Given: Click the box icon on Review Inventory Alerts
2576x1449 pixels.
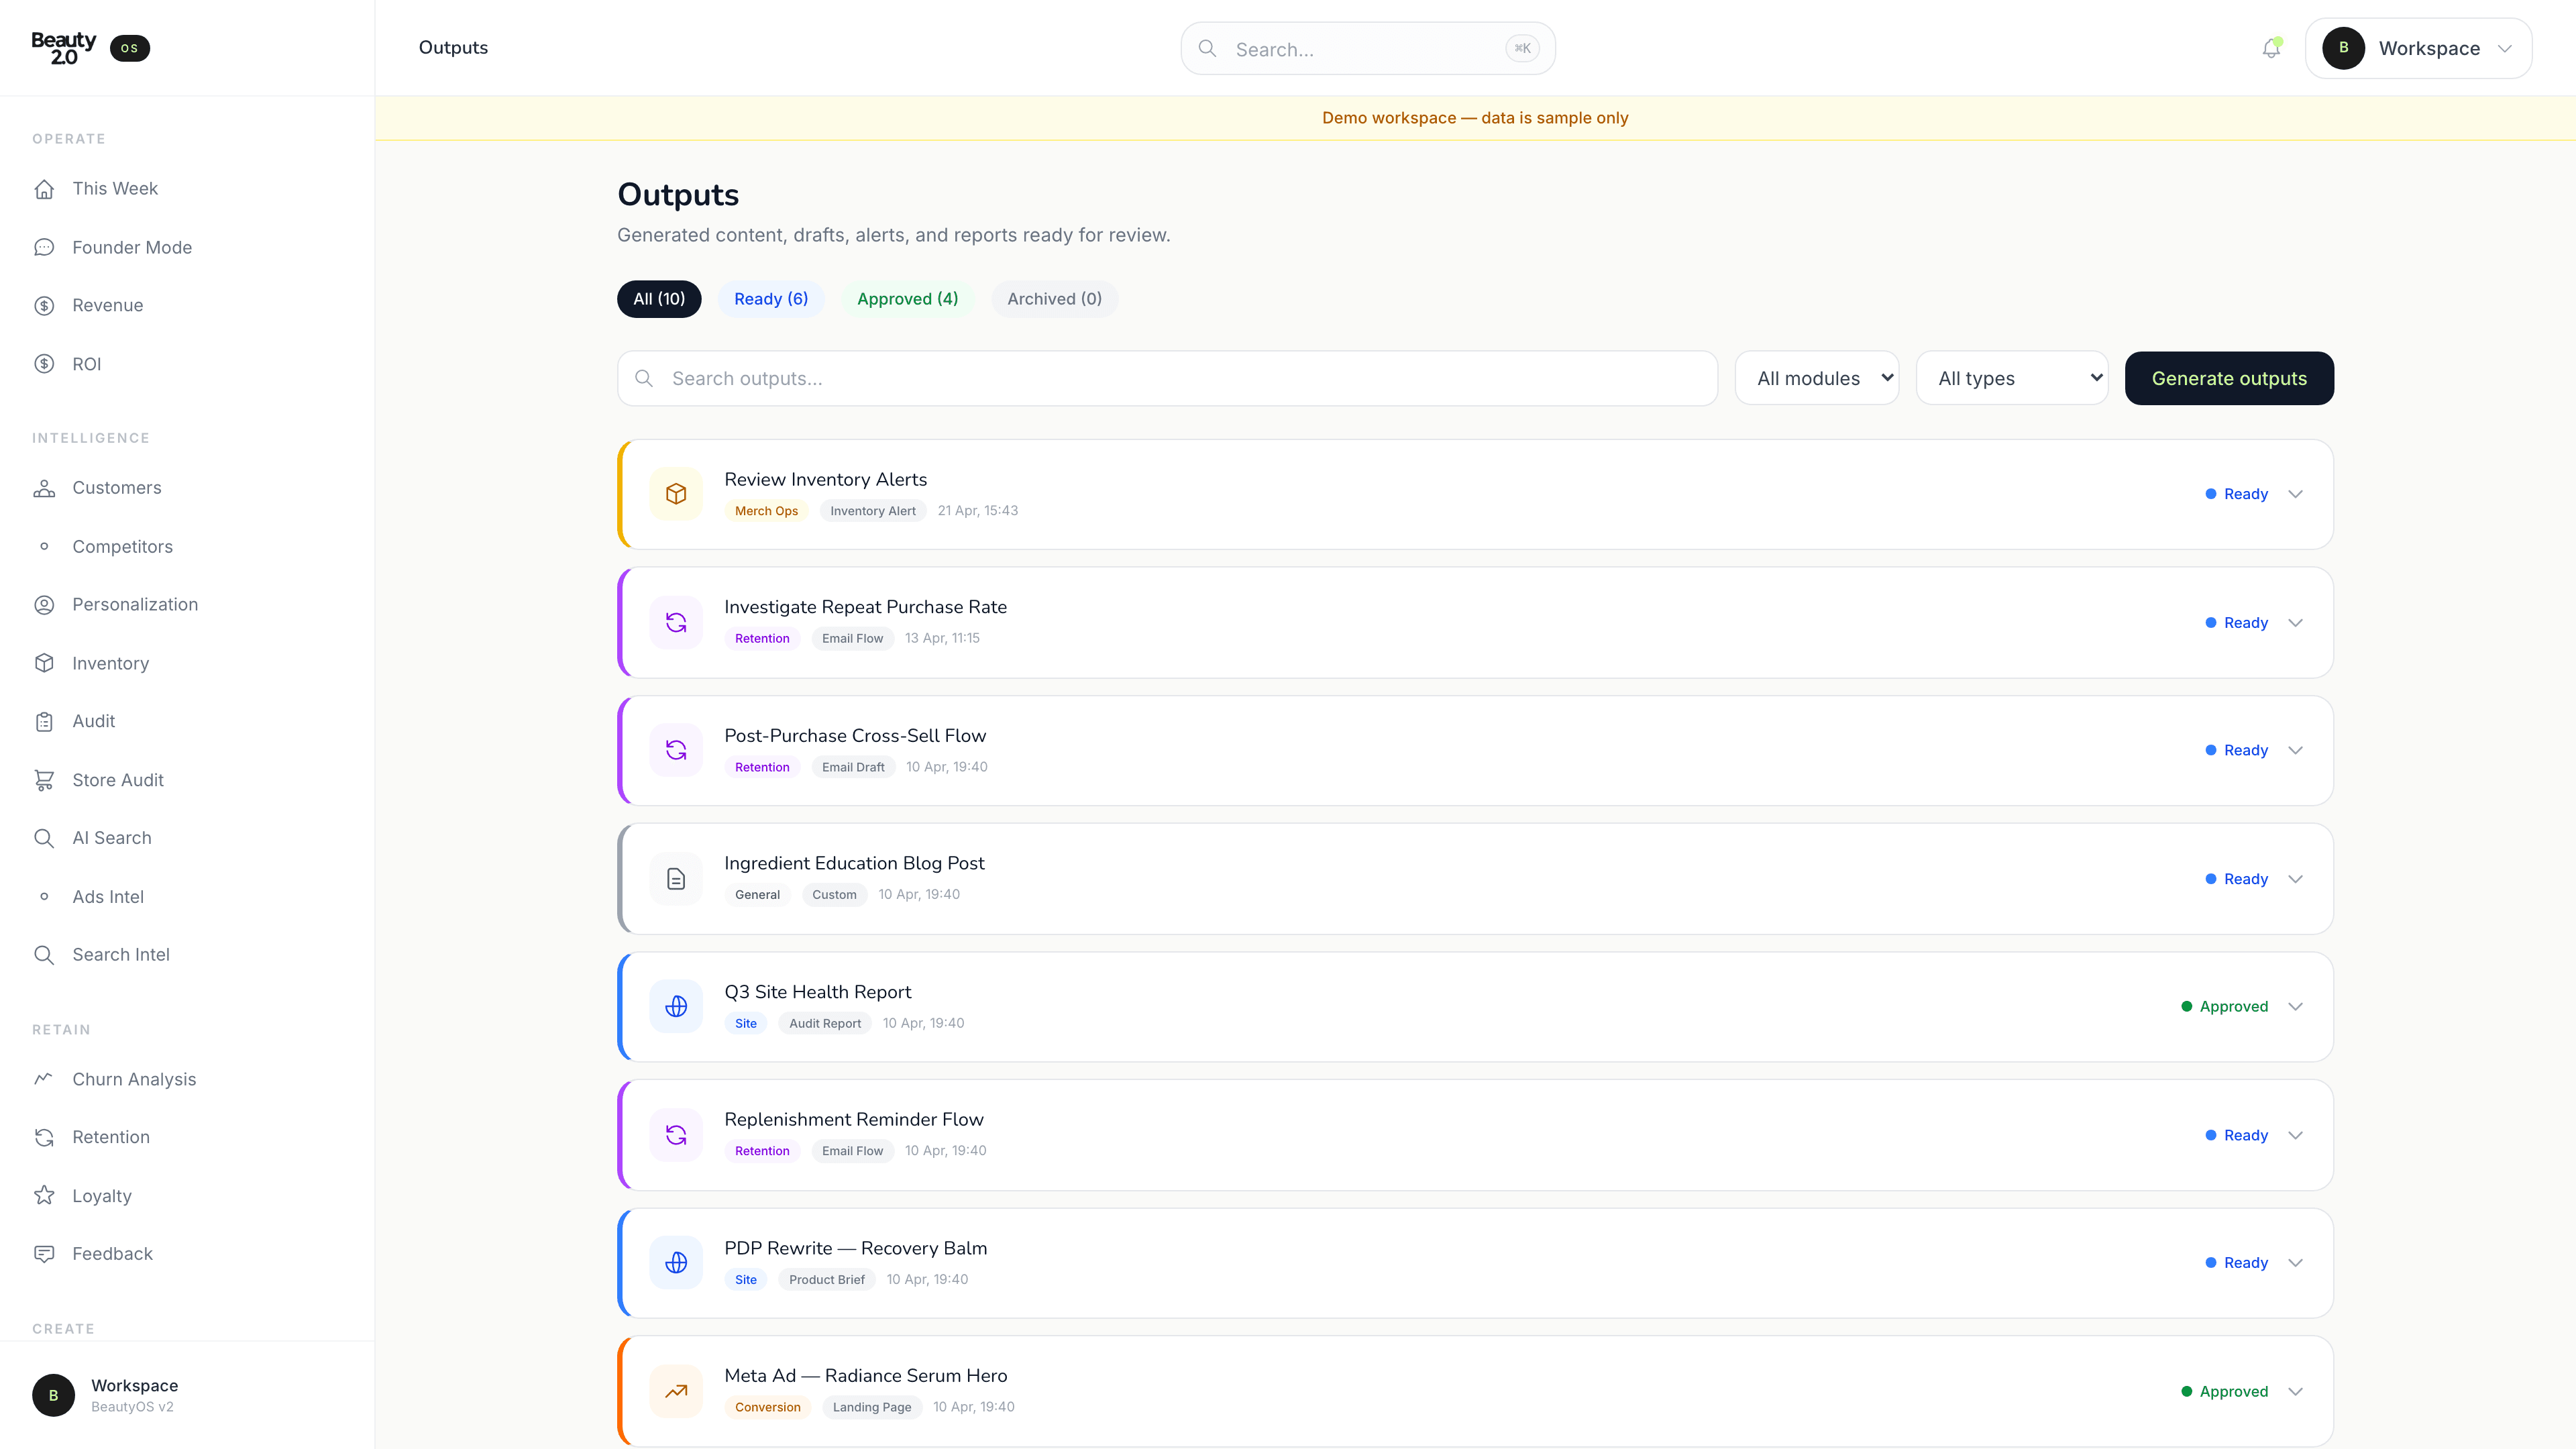Looking at the screenshot, I should click(x=676, y=494).
